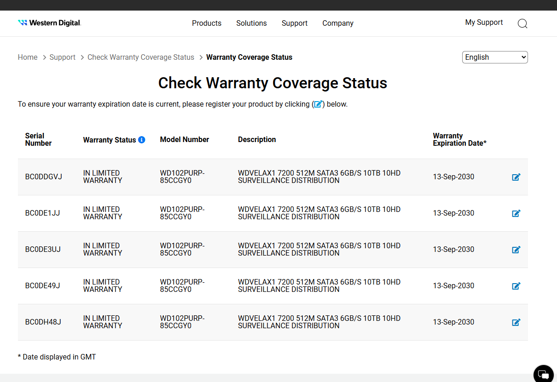The width and height of the screenshot is (557, 382).
Task: Select serial number BC0DE49J
Action: [x=43, y=286]
